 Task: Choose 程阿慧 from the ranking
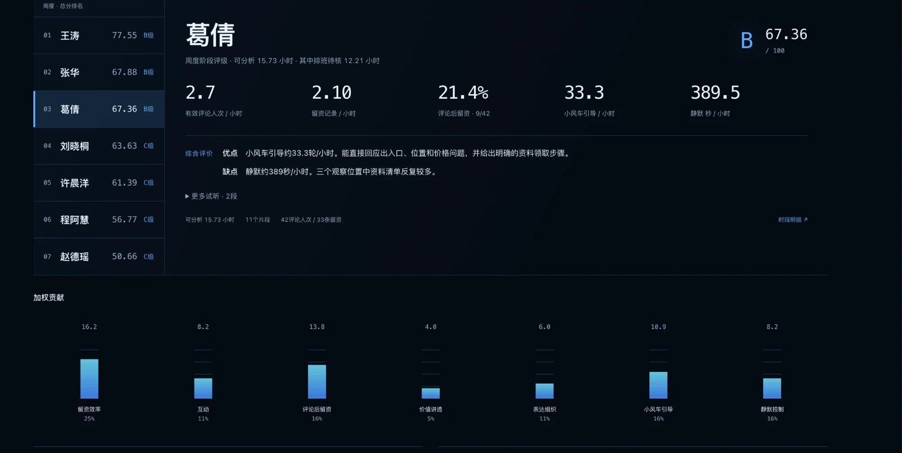[99, 220]
